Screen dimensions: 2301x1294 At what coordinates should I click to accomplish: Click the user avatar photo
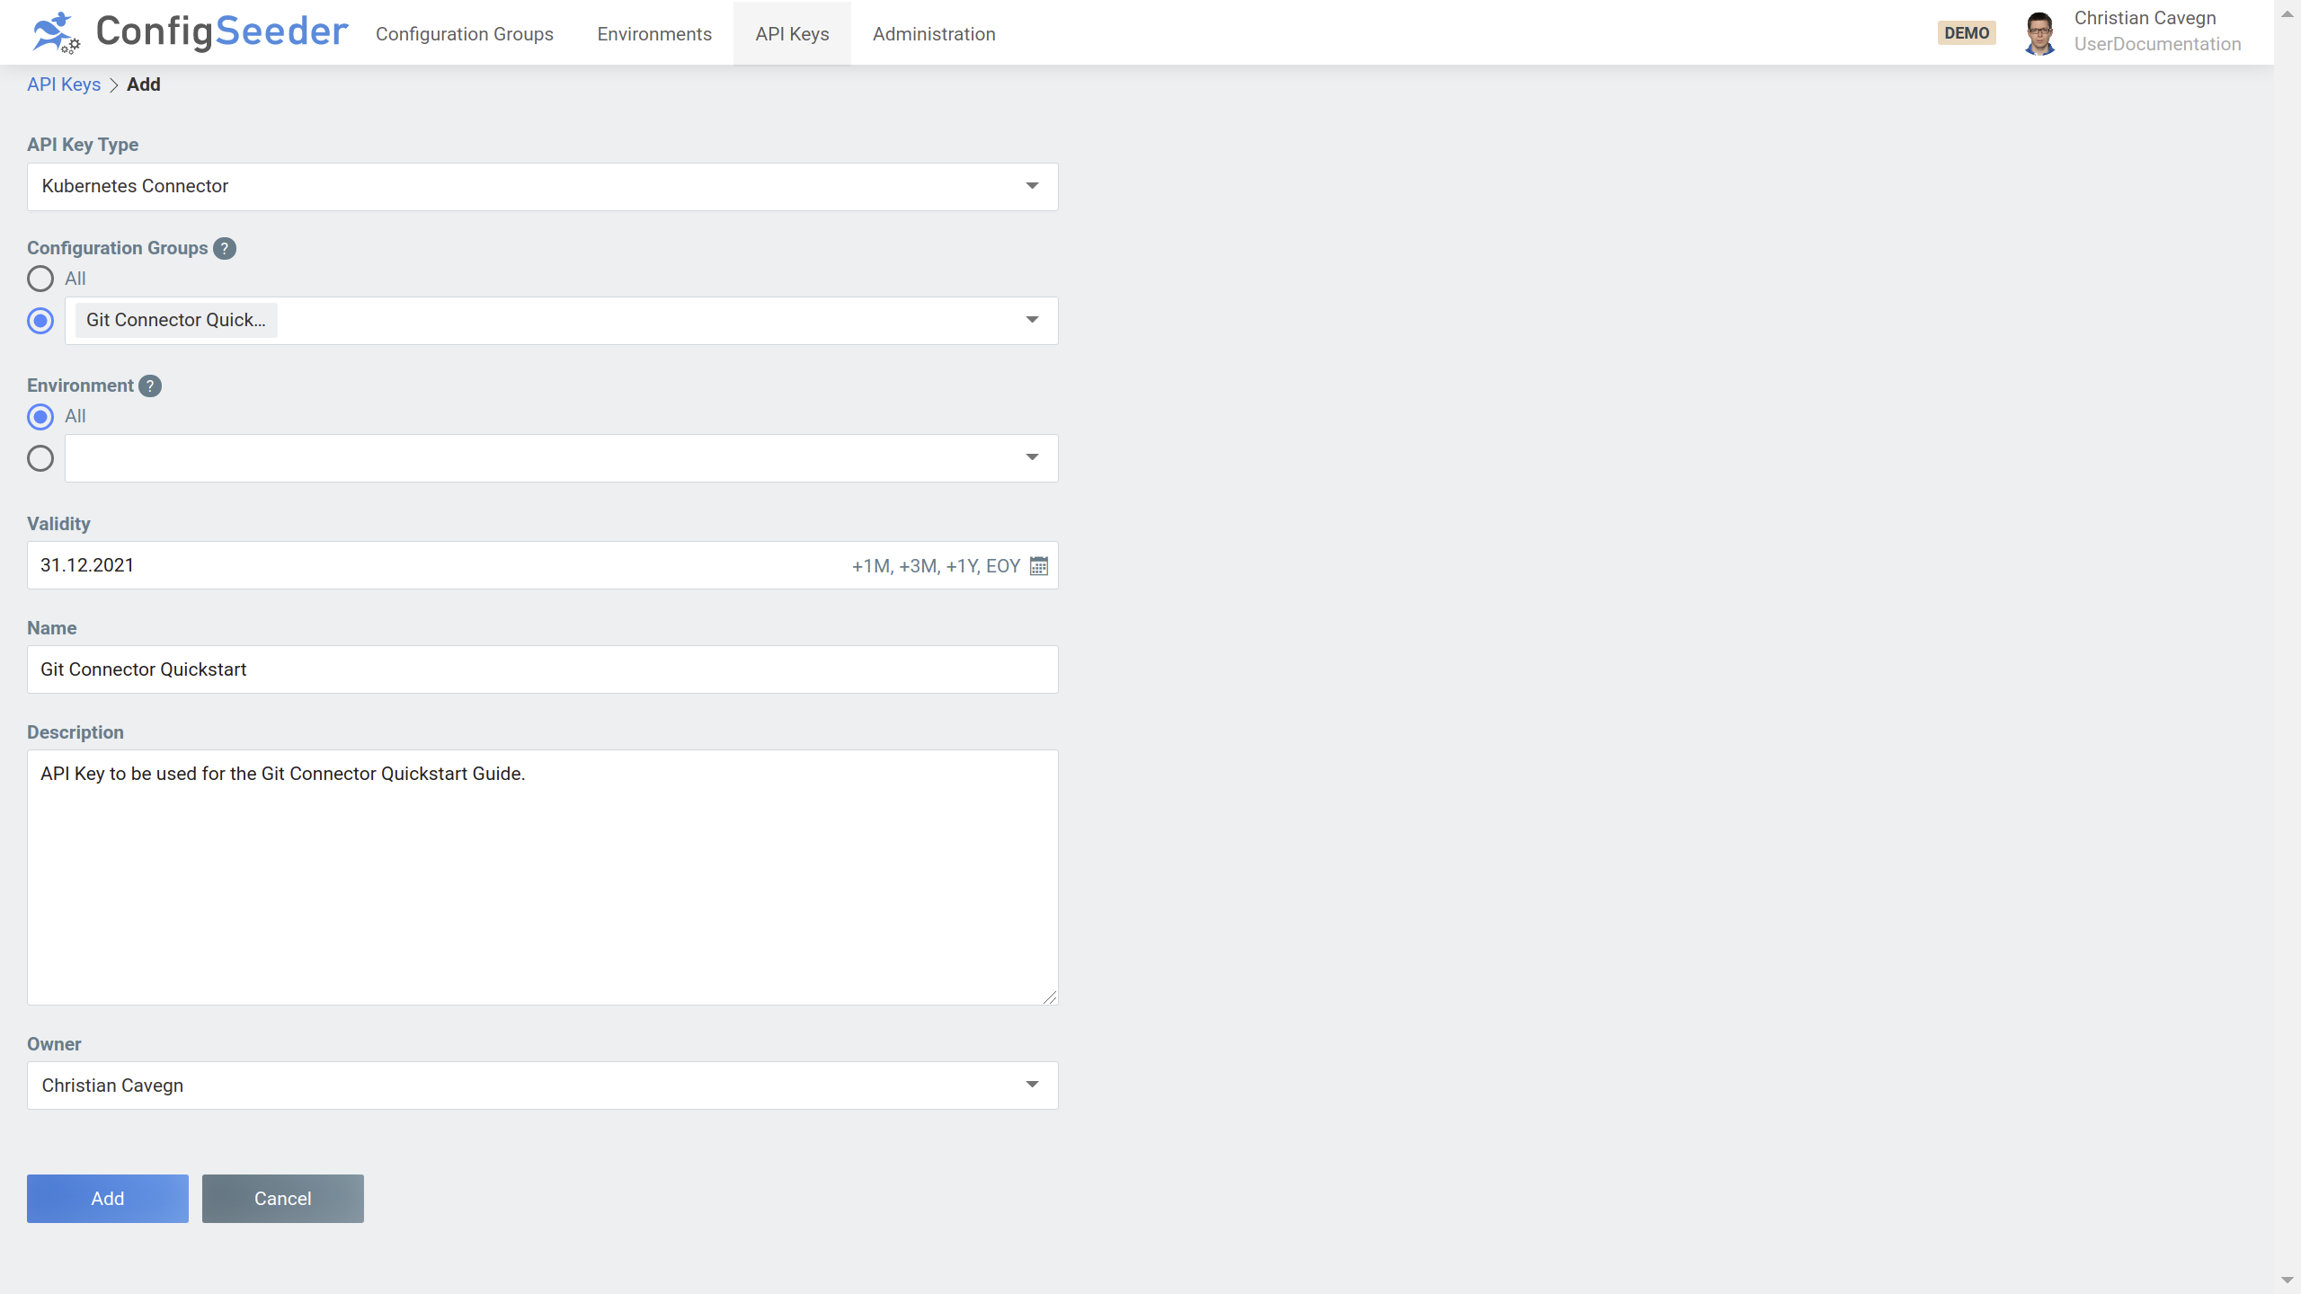2041,32
